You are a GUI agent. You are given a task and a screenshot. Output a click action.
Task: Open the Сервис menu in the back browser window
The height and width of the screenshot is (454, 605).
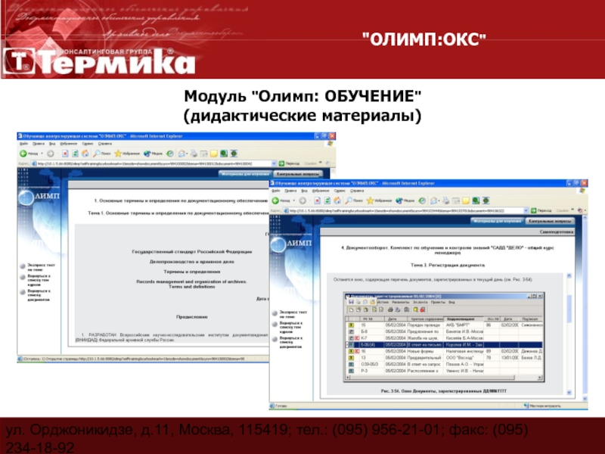tap(88, 144)
